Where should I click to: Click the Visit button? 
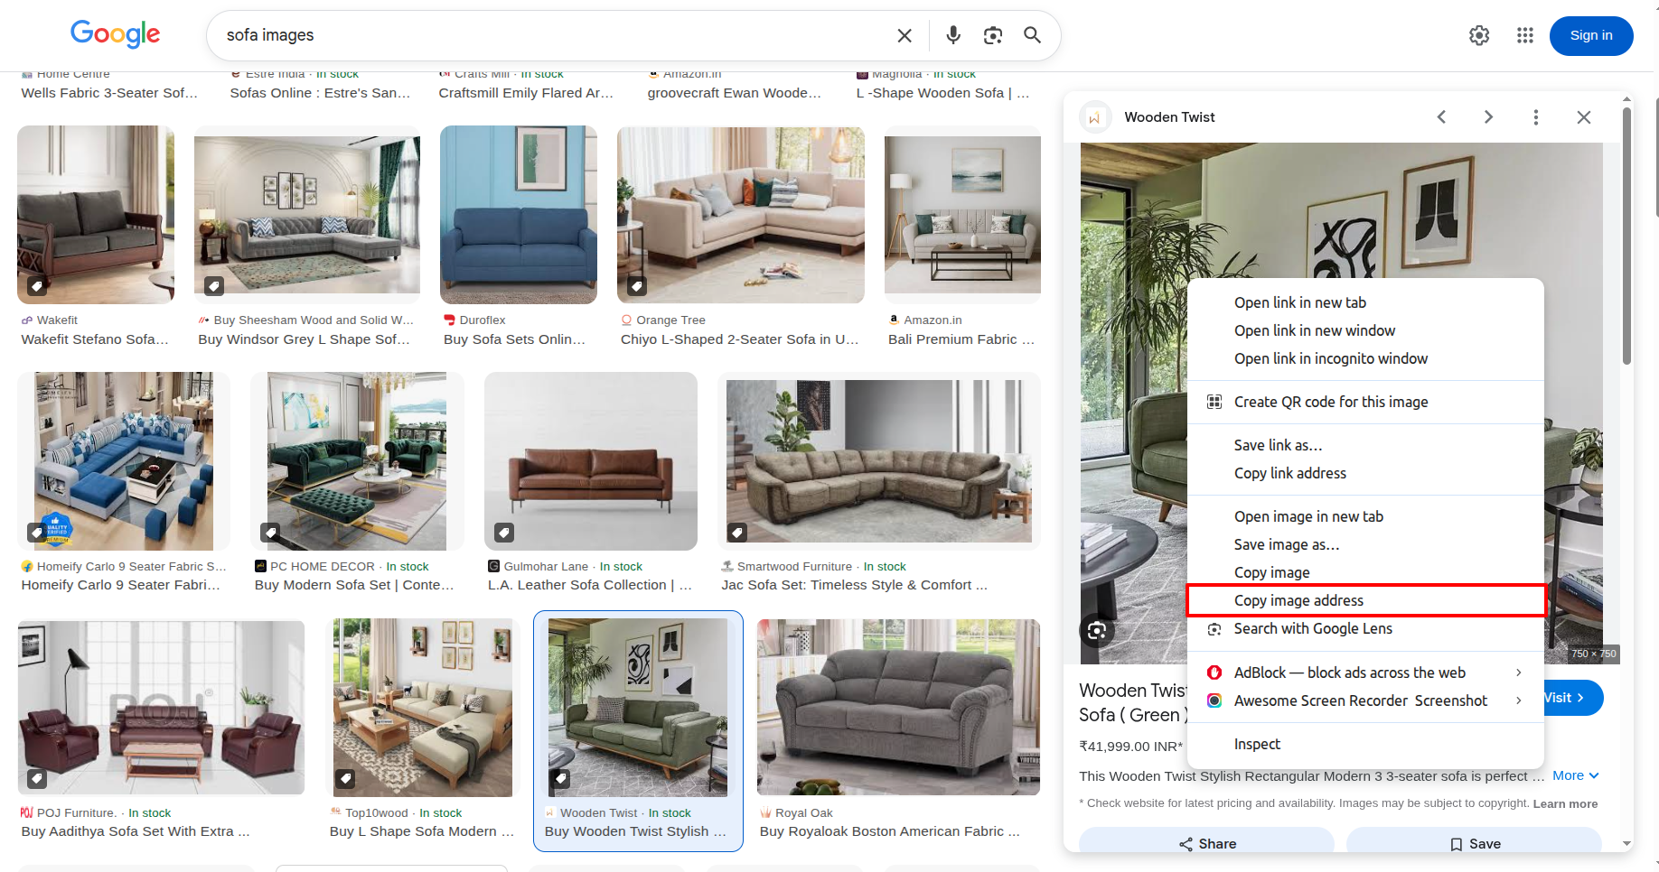[1574, 698]
